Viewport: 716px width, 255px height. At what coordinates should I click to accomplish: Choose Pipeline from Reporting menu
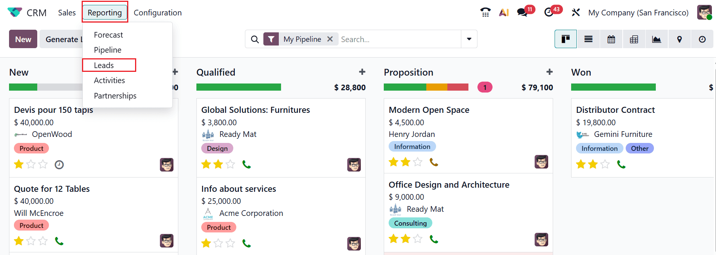[x=108, y=50]
